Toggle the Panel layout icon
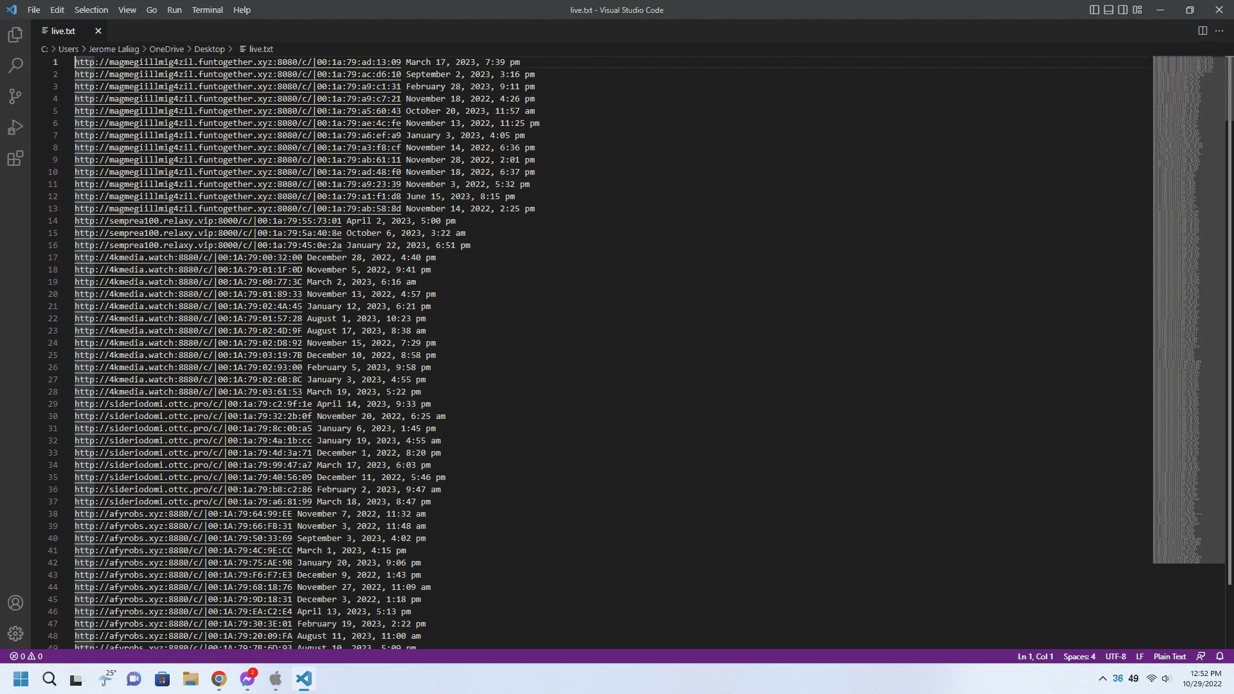The image size is (1234, 694). (x=1109, y=10)
